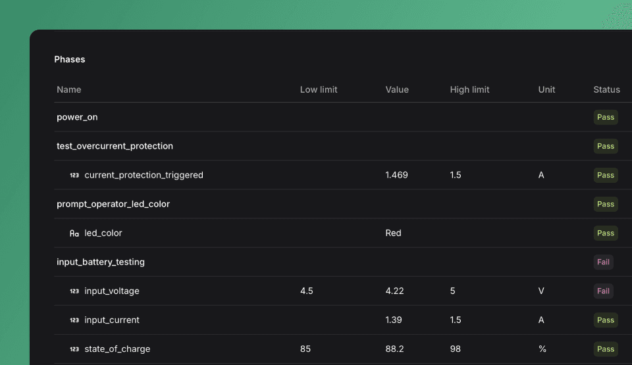The width and height of the screenshot is (632, 365).
Task: Click Pass status of current_protection_triggered
Action: tap(606, 175)
